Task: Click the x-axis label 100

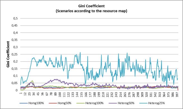Action: coord(60,94)
